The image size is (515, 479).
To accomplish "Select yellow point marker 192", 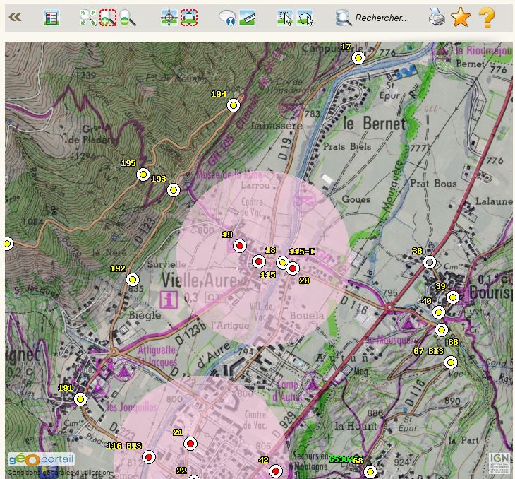I will (x=133, y=280).
